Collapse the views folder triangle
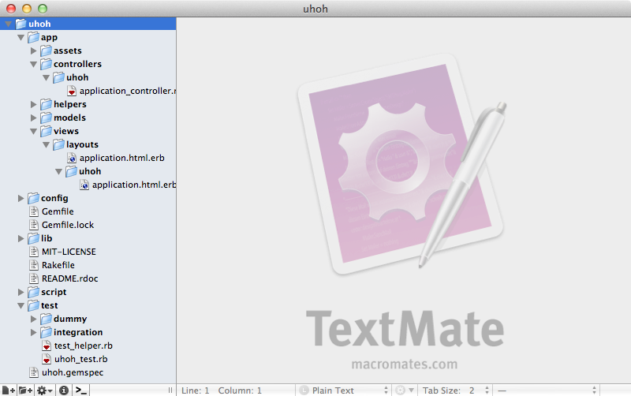631x396 pixels. coord(33,131)
